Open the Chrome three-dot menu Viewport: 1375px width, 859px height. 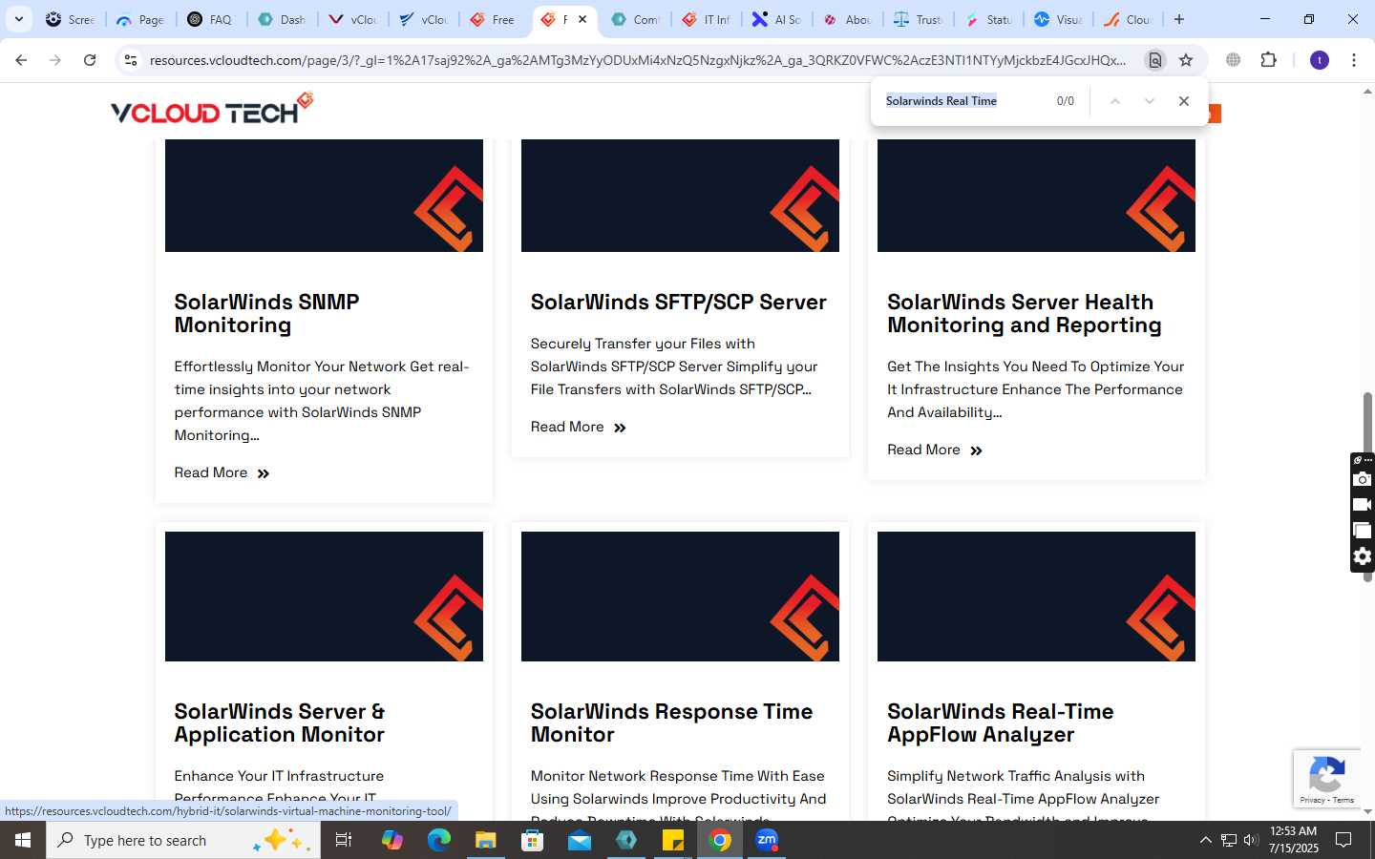[1354, 60]
